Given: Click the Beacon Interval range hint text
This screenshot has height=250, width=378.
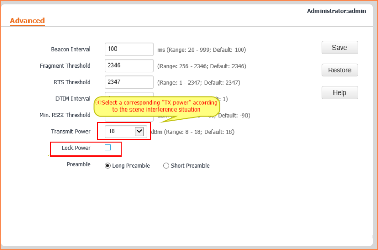Looking at the screenshot, I should click(x=201, y=50).
